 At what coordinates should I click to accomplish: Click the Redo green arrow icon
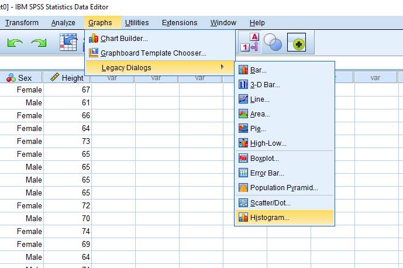coord(39,43)
